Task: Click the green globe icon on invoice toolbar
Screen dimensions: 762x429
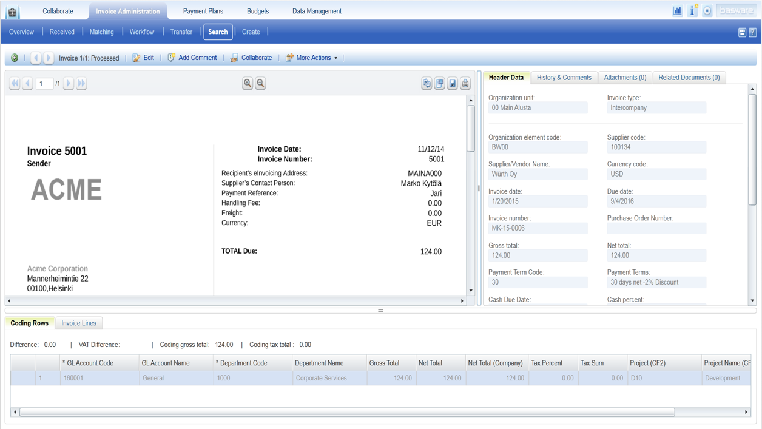Action: (x=15, y=58)
